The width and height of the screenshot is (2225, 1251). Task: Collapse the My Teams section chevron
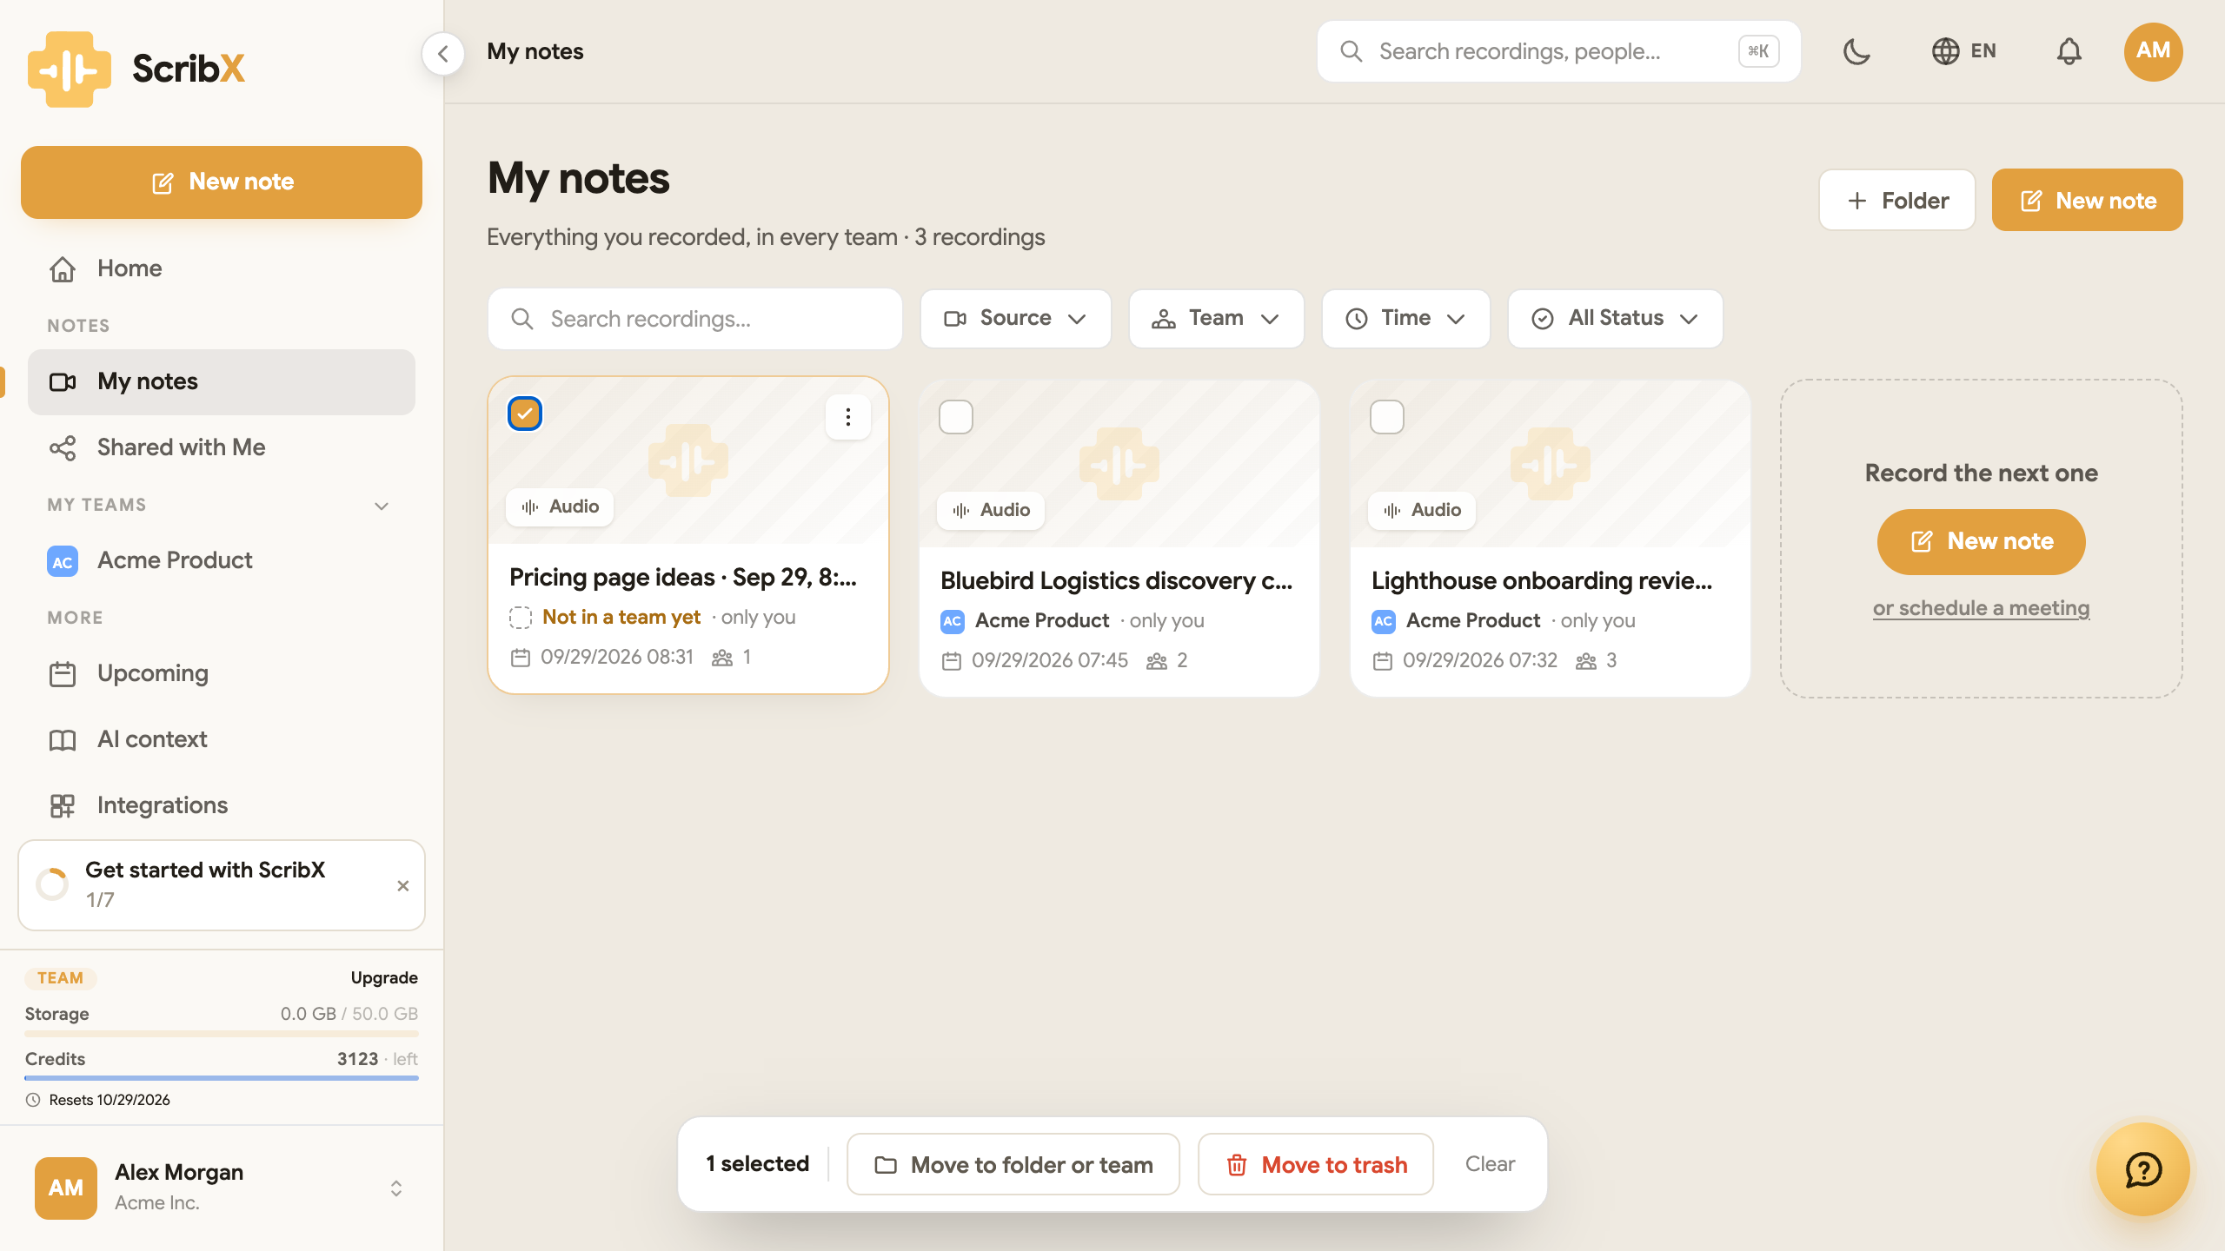click(381, 506)
